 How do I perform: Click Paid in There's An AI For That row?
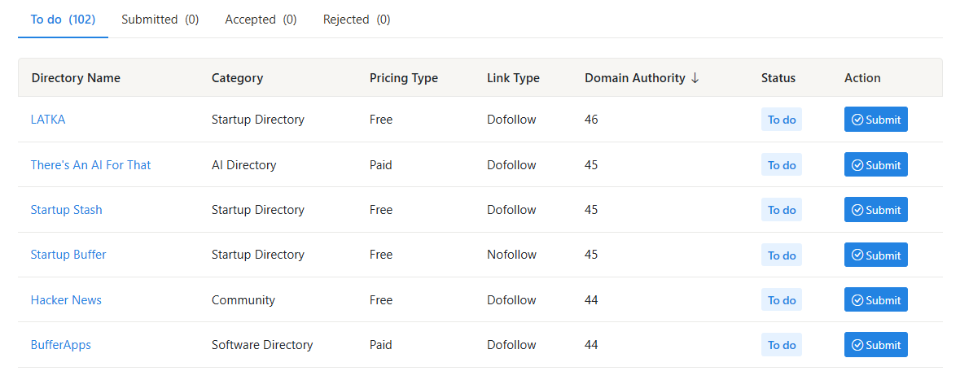click(381, 164)
